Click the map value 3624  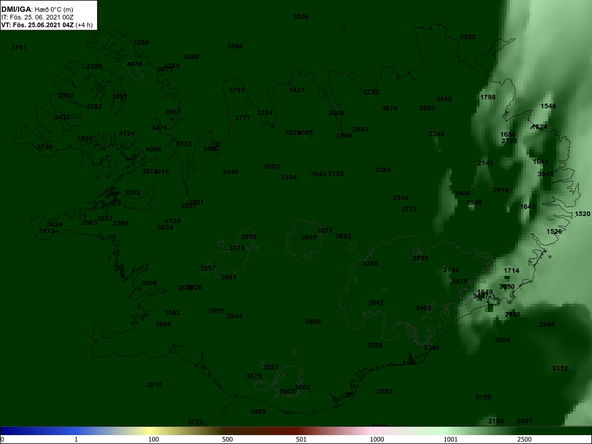pyautogui.click(x=54, y=224)
